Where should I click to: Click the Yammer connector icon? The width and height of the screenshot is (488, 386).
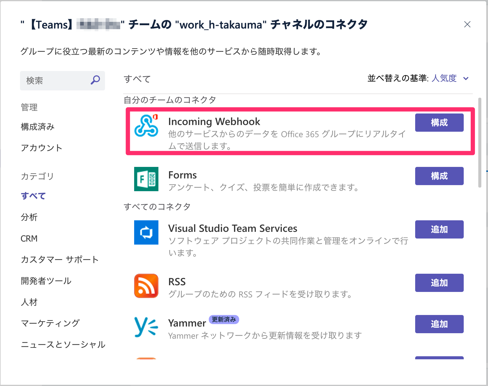point(146,327)
